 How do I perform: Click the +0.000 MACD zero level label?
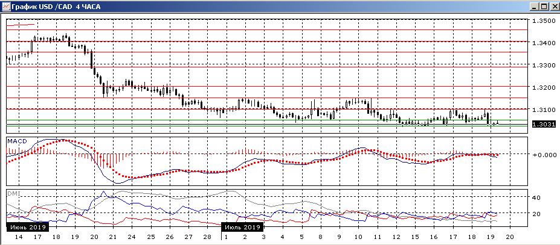tap(544, 155)
